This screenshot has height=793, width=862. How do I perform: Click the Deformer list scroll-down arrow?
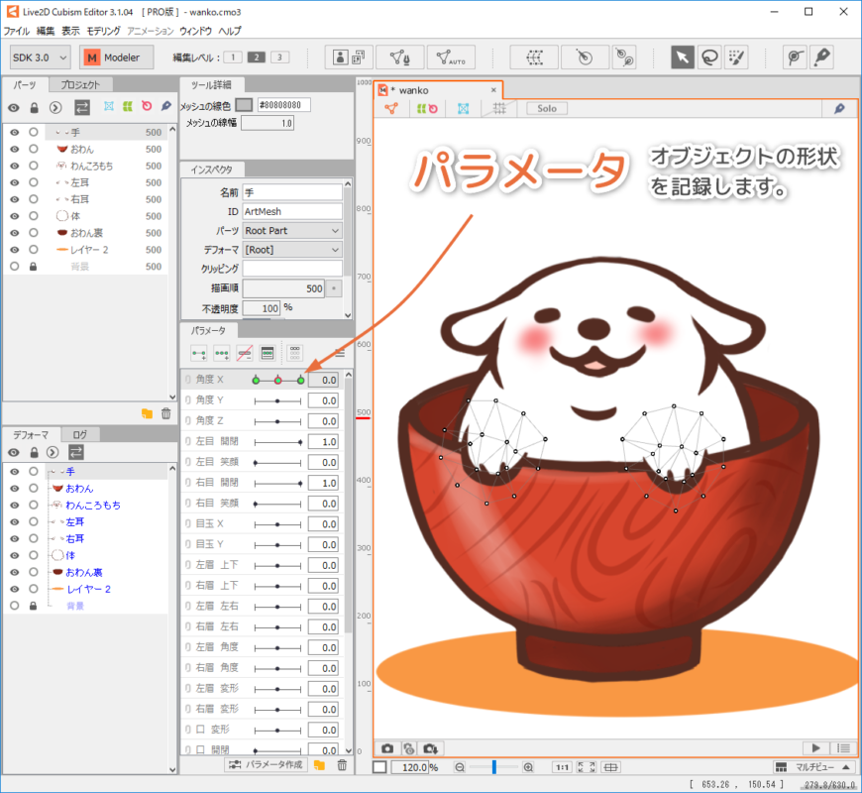click(172, 770)
